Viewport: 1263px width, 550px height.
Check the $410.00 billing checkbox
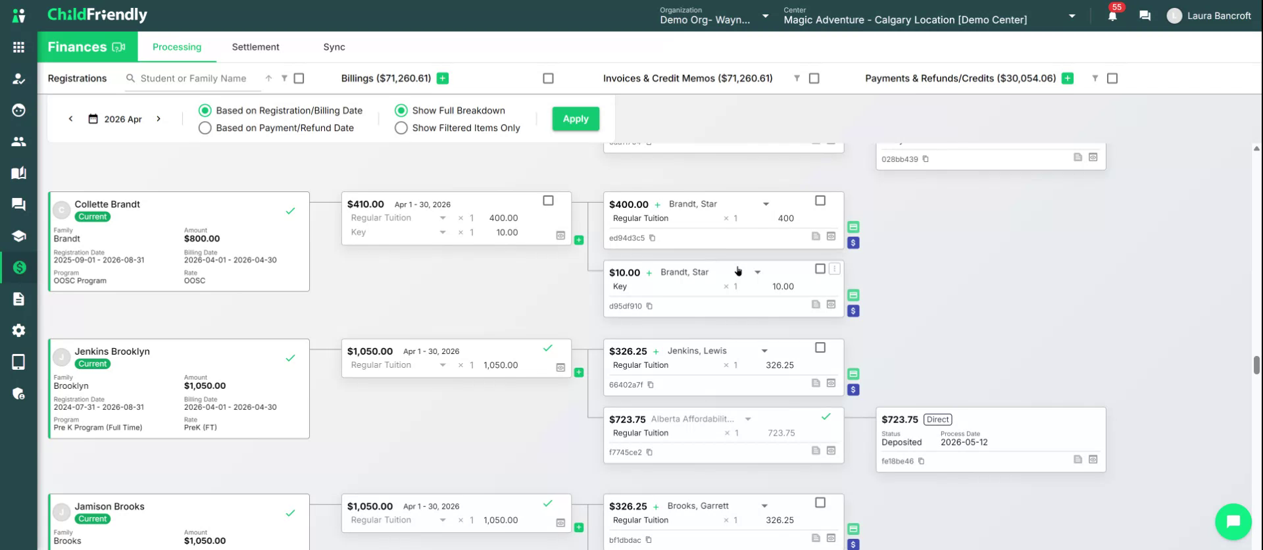click(548, 201)
